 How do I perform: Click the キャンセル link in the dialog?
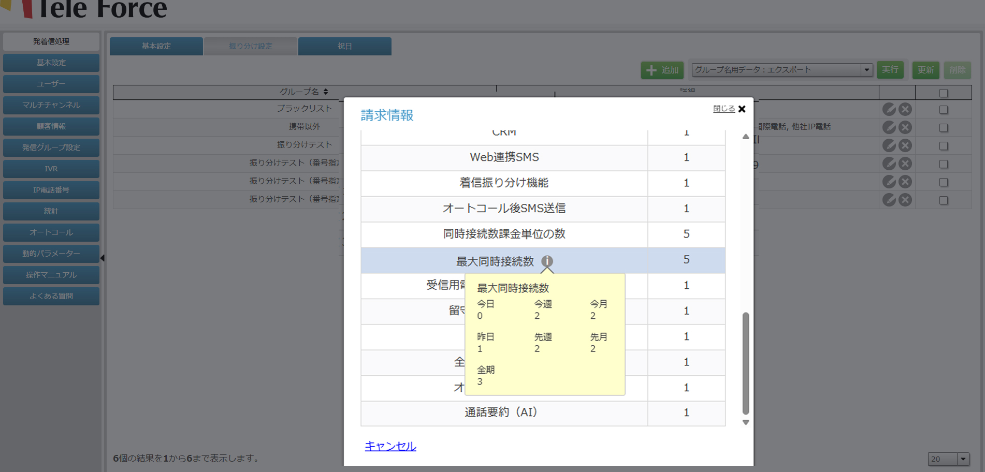tap(390, 446)
